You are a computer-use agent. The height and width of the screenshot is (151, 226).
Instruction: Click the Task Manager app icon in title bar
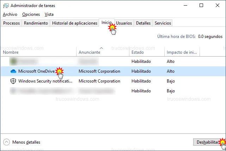6,6
